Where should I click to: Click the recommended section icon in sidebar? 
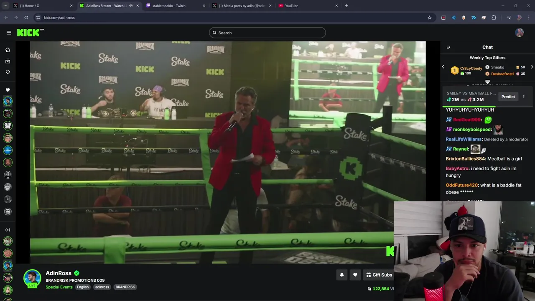click(x=8, y=230)
